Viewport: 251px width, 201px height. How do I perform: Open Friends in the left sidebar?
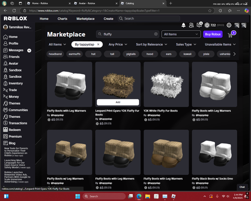point(12,57)
